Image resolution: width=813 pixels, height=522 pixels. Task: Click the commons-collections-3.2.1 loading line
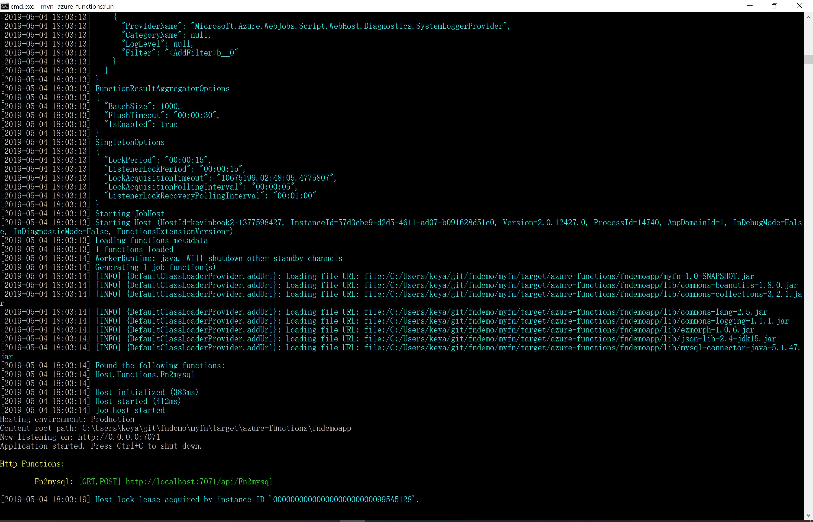[401, 299]
